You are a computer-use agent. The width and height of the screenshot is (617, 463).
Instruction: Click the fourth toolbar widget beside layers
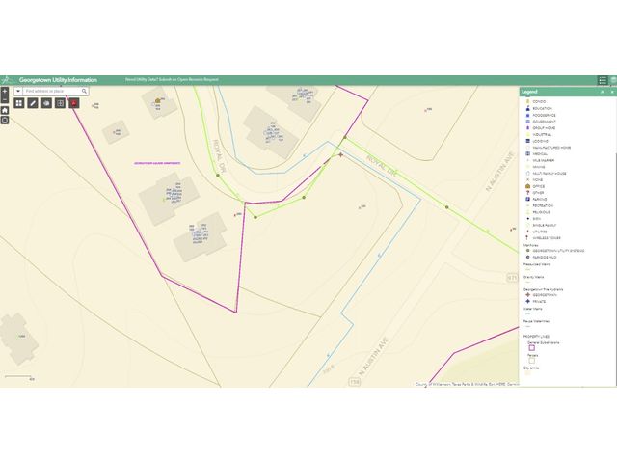pos(60,102)
